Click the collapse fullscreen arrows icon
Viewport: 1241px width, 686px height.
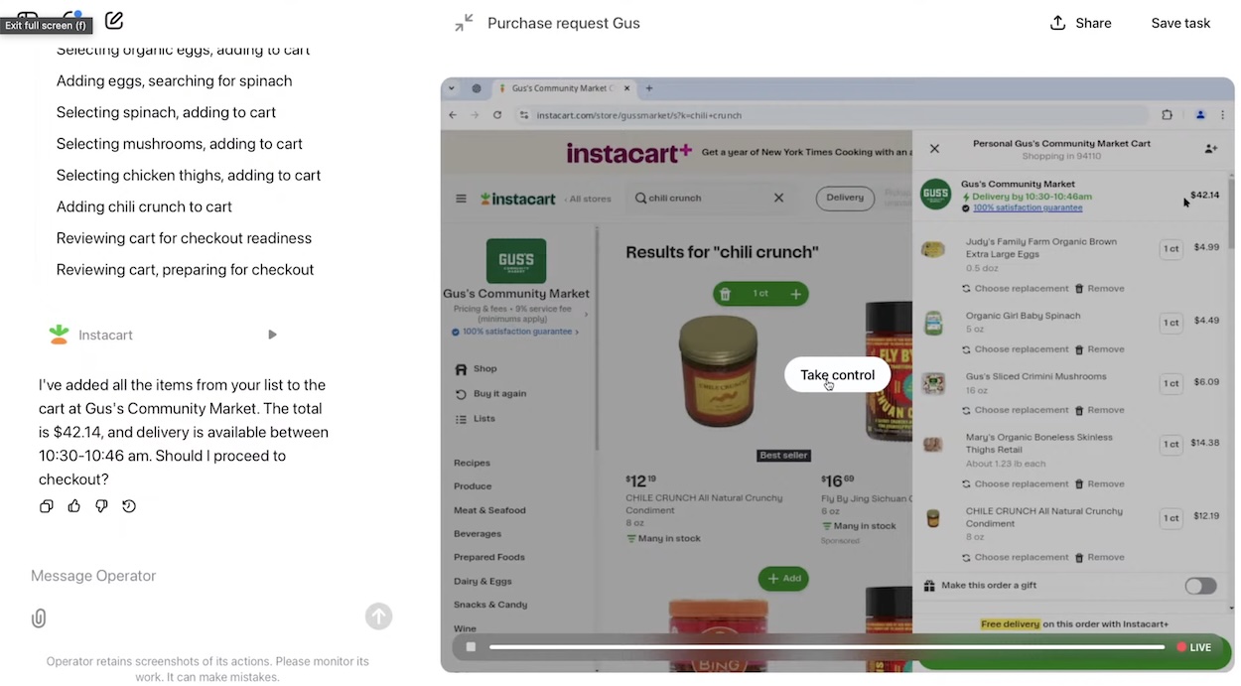click(464, 23)
